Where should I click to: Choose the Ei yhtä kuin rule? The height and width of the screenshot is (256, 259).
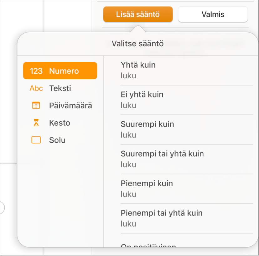[x=187, y=100]
